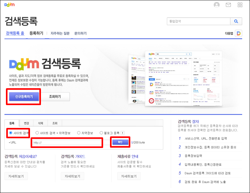The height and width of the screenshot is (193, 250).
Task: Click the large Daum 검색등록 banner logo
Action: coord(45,64)
